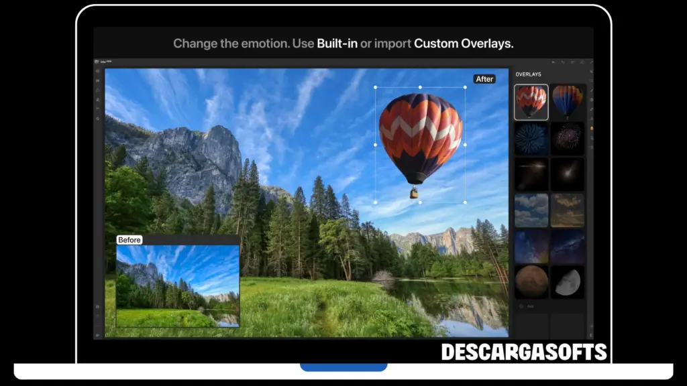Select the horizontal lens flare overlay
687x386 pixels.
pyautogui.click(x=531, y=174)
